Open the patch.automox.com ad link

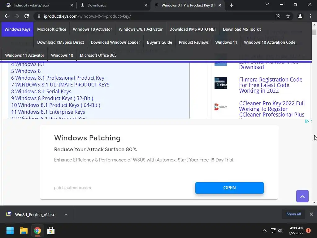pos(72,187)
